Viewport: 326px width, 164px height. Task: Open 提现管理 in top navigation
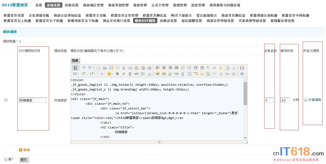(x=180, y=5)
